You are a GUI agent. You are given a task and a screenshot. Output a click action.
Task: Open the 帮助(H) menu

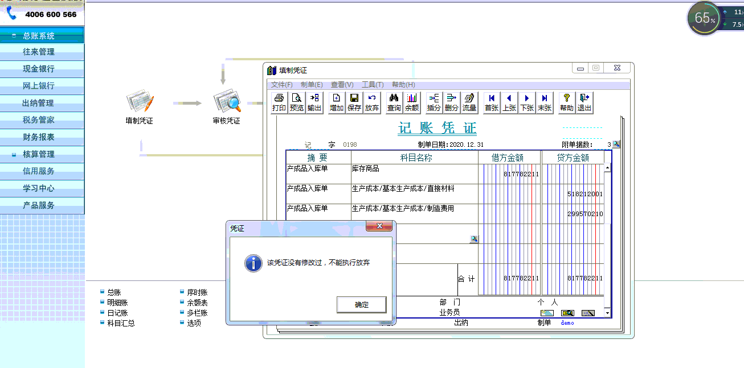point(403,85)
